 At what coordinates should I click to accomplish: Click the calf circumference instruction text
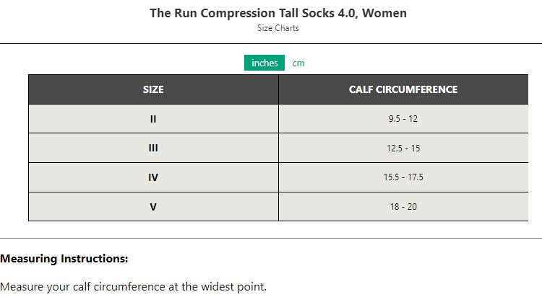click(x=133, y=286)
